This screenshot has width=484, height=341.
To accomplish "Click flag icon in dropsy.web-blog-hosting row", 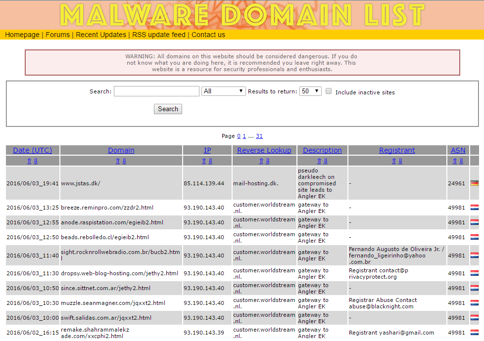I will click(475, 273).
